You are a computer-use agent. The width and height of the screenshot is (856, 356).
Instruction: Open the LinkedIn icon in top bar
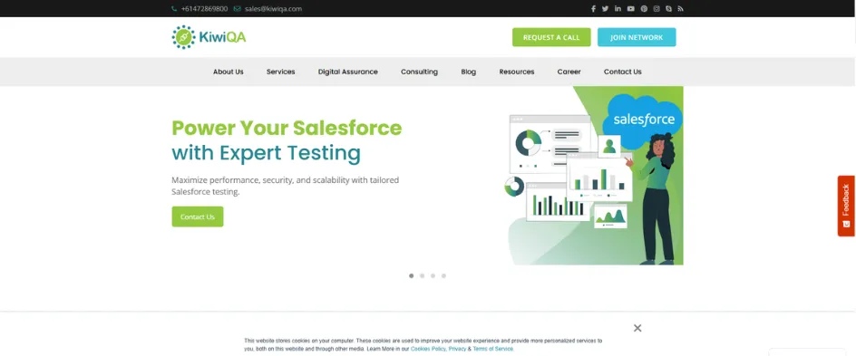click(x=618, y=9)
